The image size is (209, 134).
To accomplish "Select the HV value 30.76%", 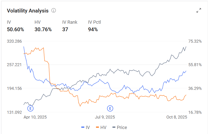I will pyautogui.click(x=43, y=29).
